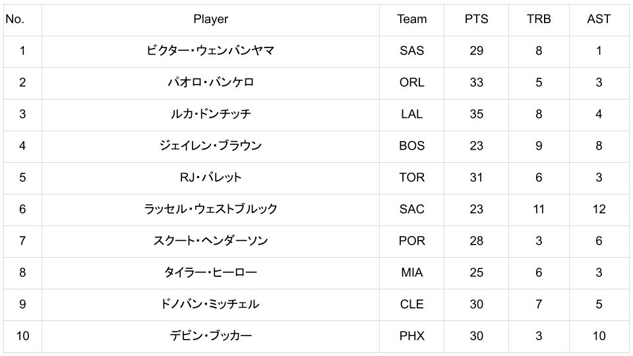The width and height of the screenshot is (633, 356).
Task: Select the BOS team cell
Action: tap(411, 146)
